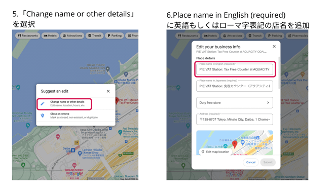Open Transit chip in right map

click(x=255, y=35)
